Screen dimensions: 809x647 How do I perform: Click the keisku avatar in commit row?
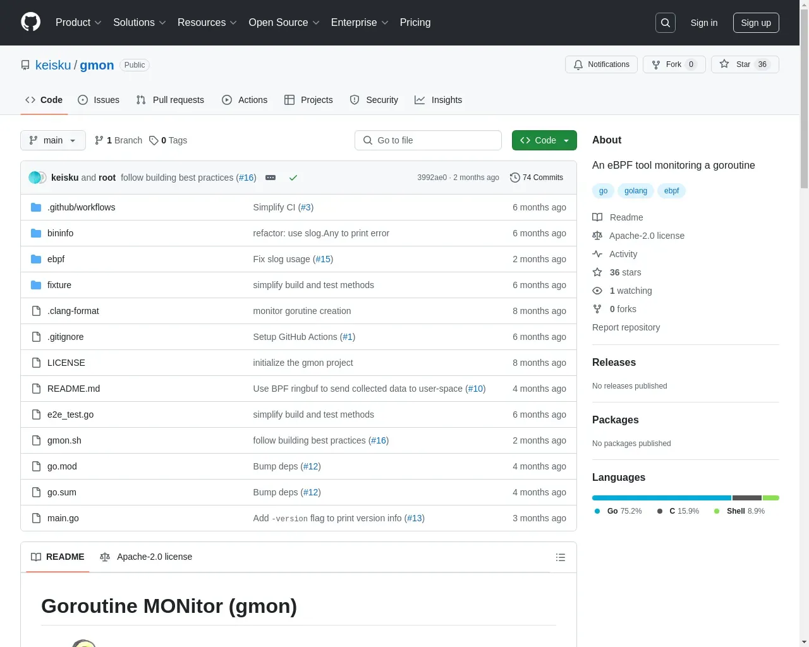coord(35,178)
